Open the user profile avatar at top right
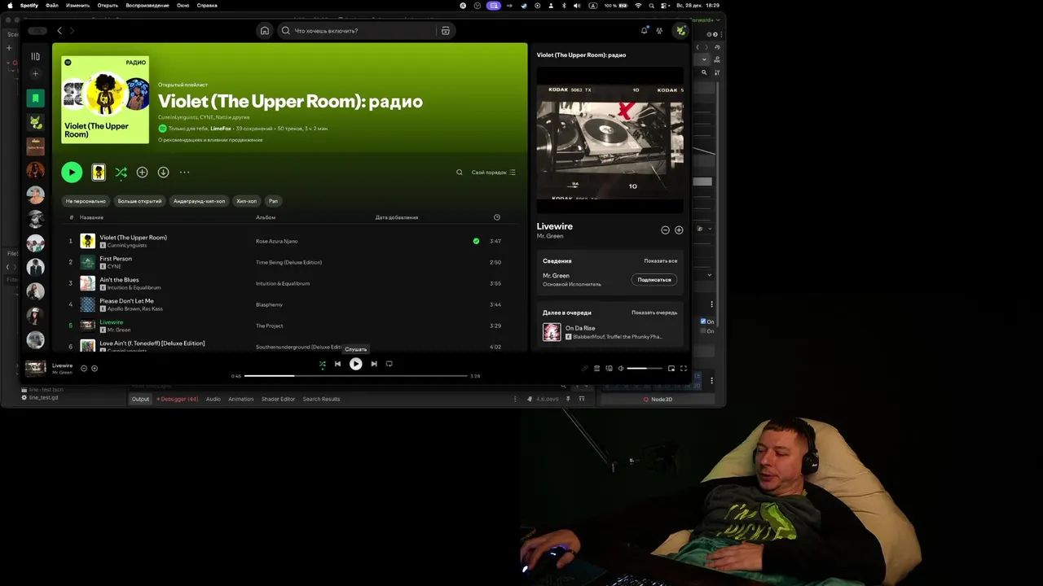The width and height of the screenshot is (1043, 586). click(680, 31)
